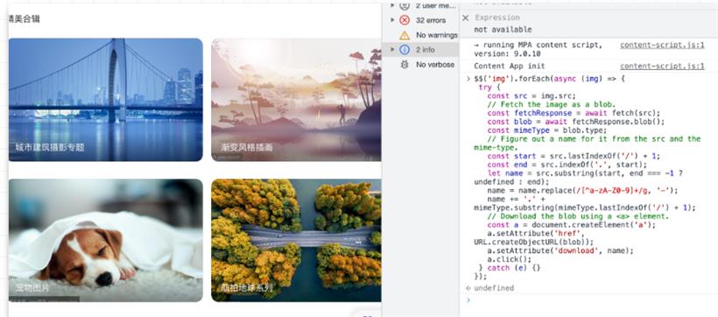Image resolution: width=718 pixels, height=317 pixels.
Task: Click the 'undefined' console result
Action: (494, 288)
